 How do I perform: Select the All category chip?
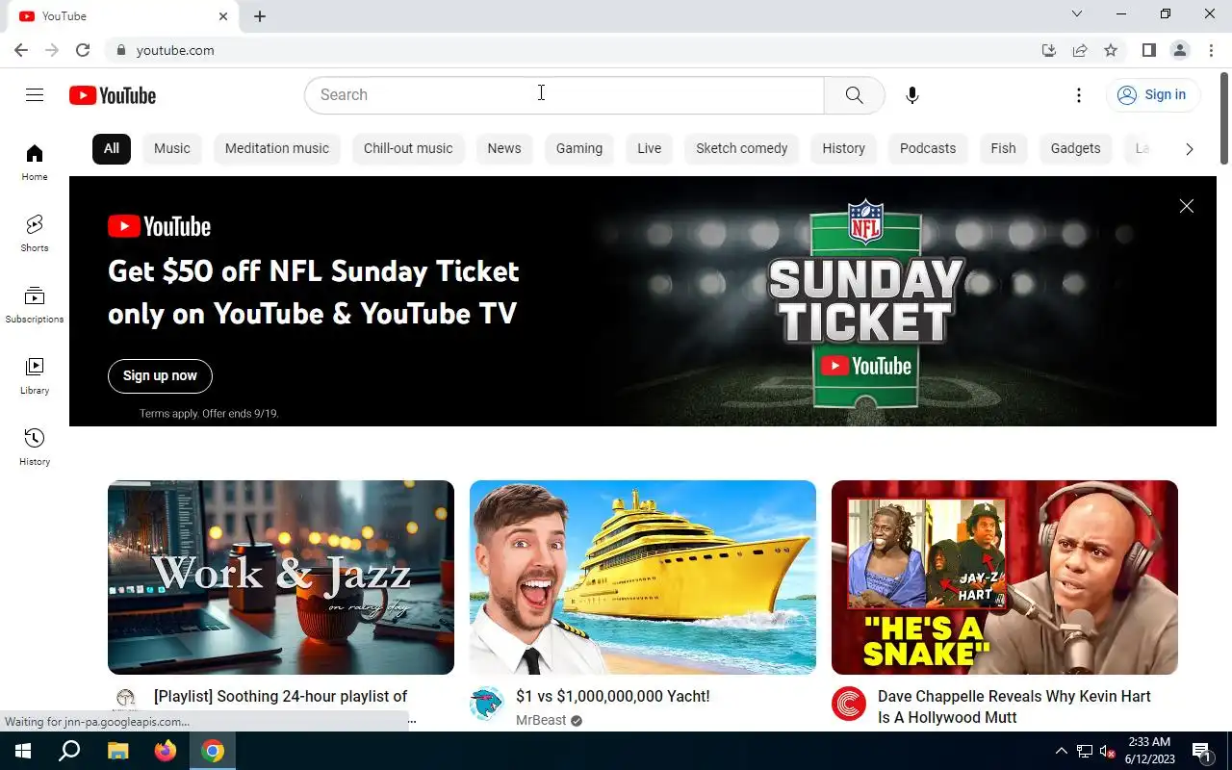(112, 148)
